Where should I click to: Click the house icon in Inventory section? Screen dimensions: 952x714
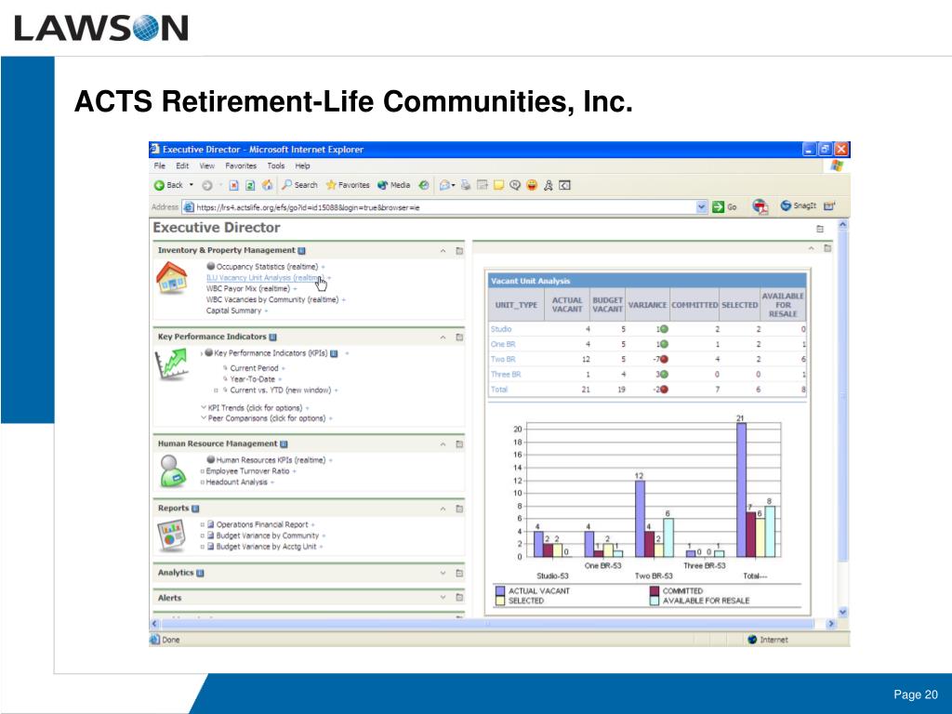pos(172,278)
